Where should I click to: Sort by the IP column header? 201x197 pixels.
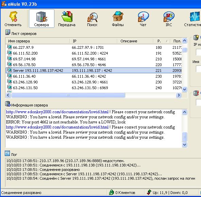[93, 41]
